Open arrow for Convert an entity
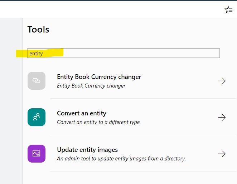This screenshot has width=237, height=184. click(x=222, y=117)
